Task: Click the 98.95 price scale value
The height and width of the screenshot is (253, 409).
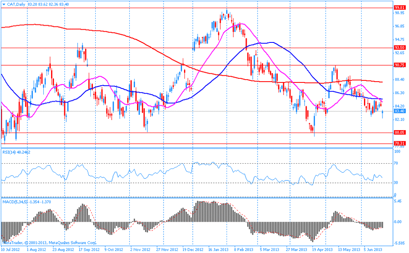Action: coord(400,13)
